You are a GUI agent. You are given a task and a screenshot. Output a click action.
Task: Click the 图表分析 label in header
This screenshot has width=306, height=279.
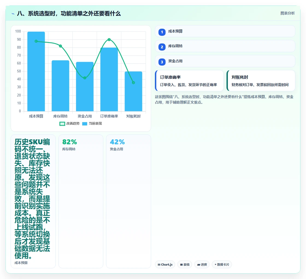[x=287, y=13]
